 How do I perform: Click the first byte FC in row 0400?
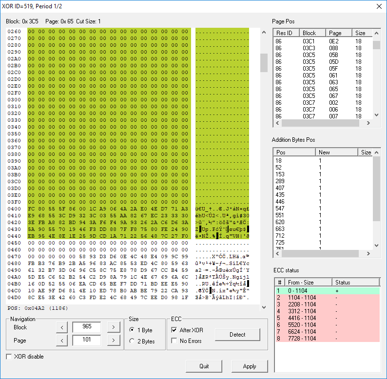(31, 209)
